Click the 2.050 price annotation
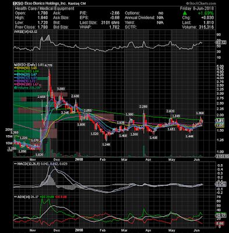The image size is (229, 233). pyautogui.click(x=87, y=110)
